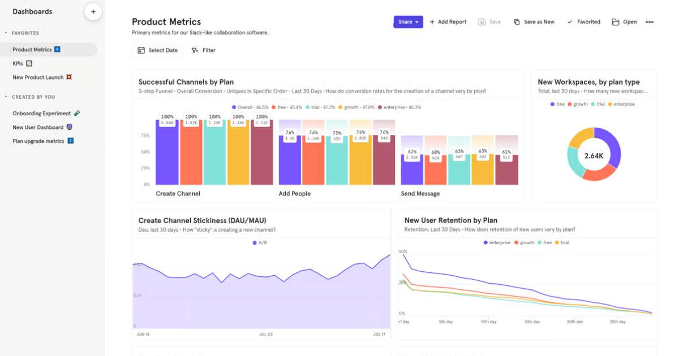This screenshot has width=679, height=356.
Task: Click the Save as New copy icon
Action: point(517,22)
